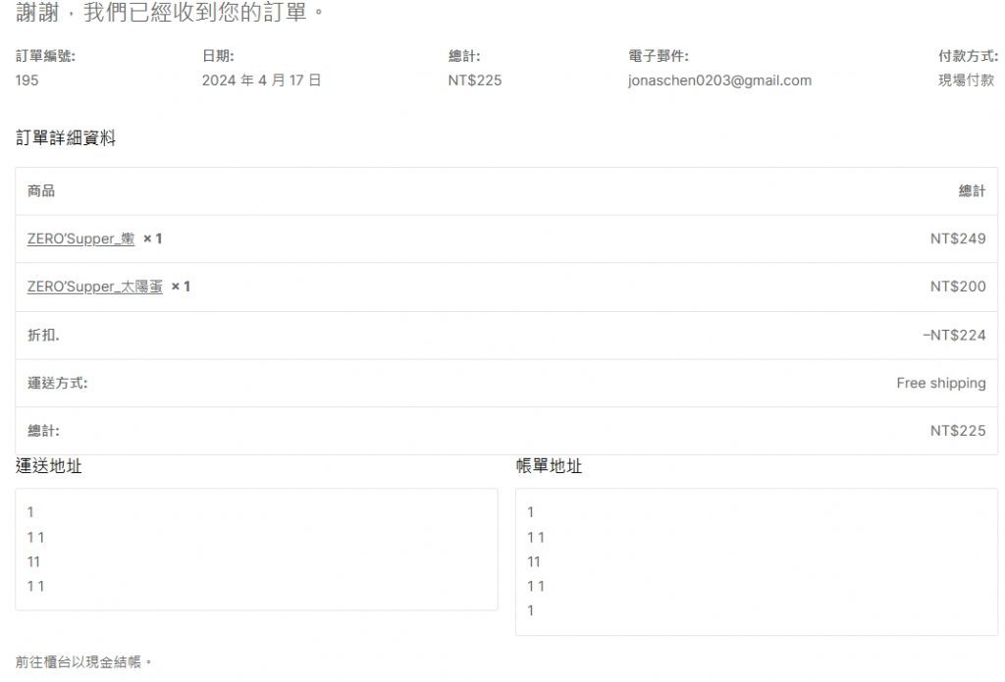Viewport: 1005px width, 682px height.
Task: Select the email jonaschen0203@gmail.com
Action: pyautogui.click(x=719, y=80)
